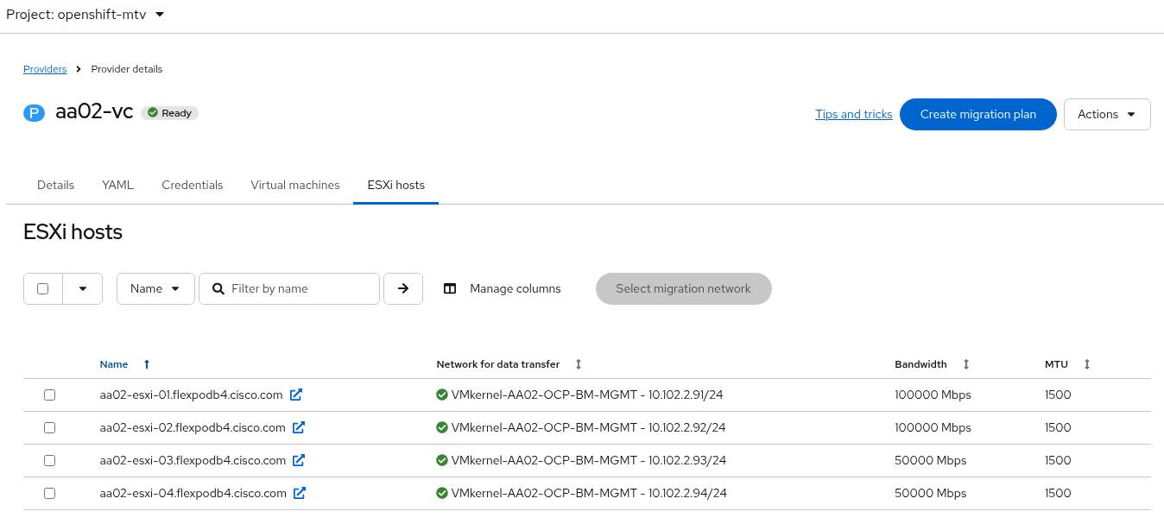The width and height of the screenshot is (1164, 524).
Task: Expand bulk select dropdown caret
Action: (83, 288)
